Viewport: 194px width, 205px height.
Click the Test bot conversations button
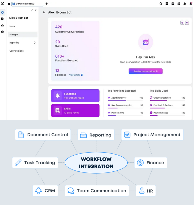(x=145, y=71)
